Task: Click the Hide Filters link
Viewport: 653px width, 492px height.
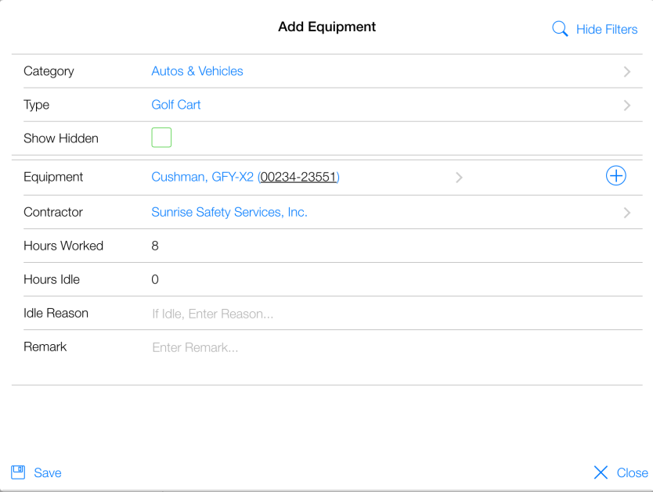Action: [x=607, y=30]
